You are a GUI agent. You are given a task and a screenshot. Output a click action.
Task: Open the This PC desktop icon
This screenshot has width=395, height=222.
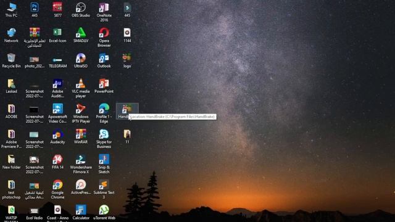coord(11,10)
